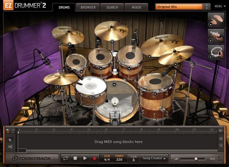Open the song track menu icon
Screen dimensions: 229x167
221,131
